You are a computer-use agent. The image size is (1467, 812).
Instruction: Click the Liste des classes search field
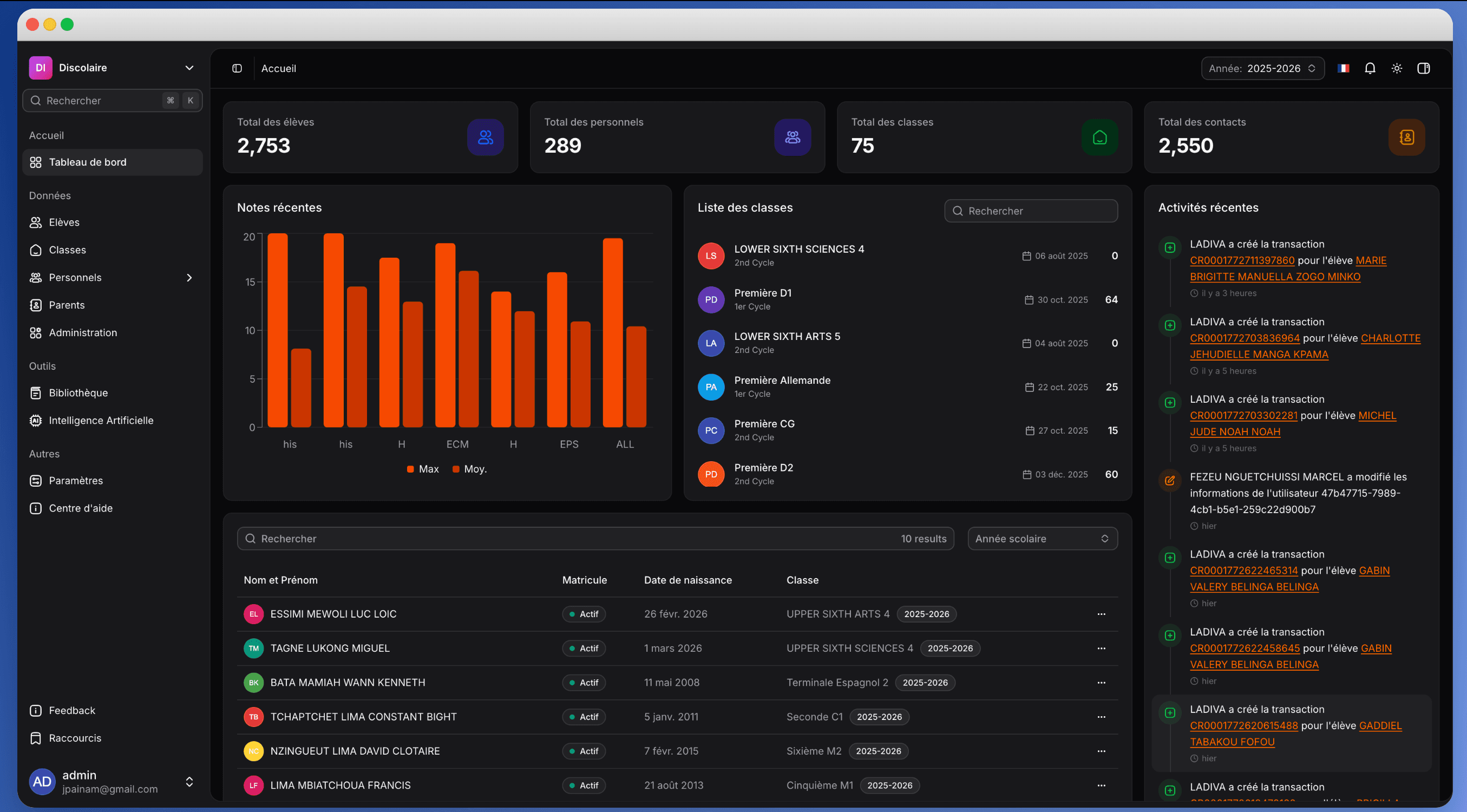tap(1031, 211)
